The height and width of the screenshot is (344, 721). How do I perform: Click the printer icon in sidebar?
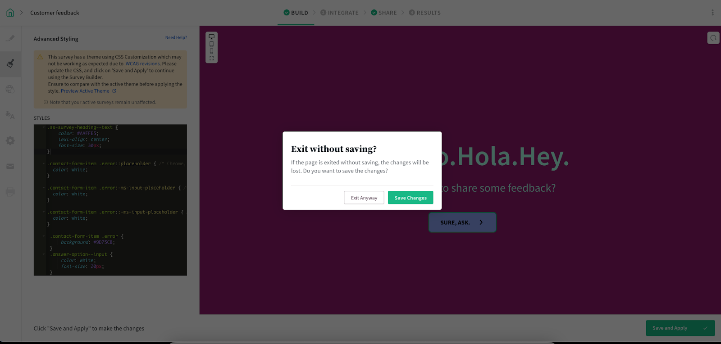(10, 192)
